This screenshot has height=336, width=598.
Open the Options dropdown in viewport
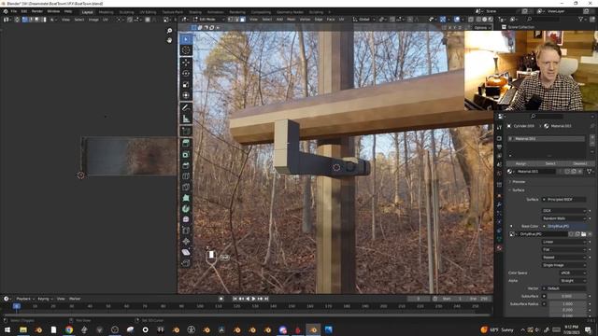(x=482, y=28)
